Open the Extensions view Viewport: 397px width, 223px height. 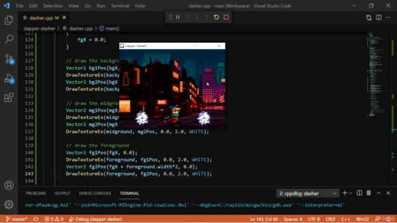point(9,97)
